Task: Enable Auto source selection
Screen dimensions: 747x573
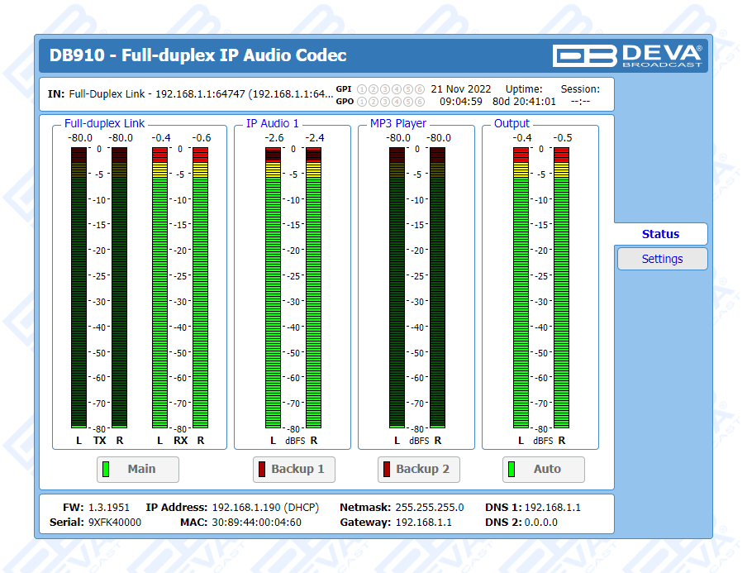Action: (544, 470)
